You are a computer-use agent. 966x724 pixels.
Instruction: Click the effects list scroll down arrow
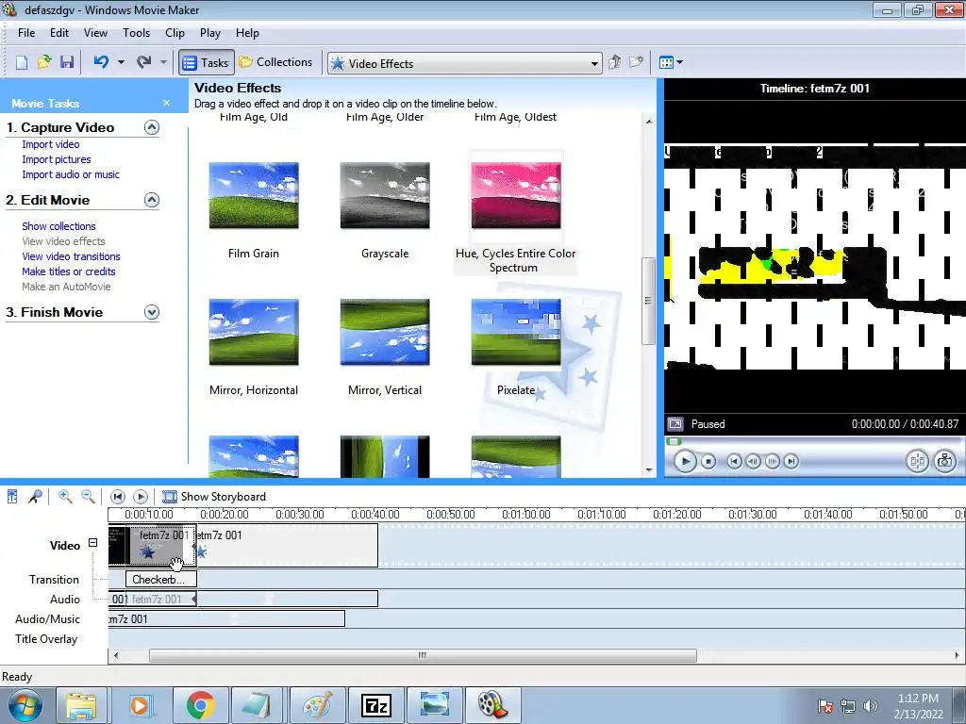click(649, 470)
